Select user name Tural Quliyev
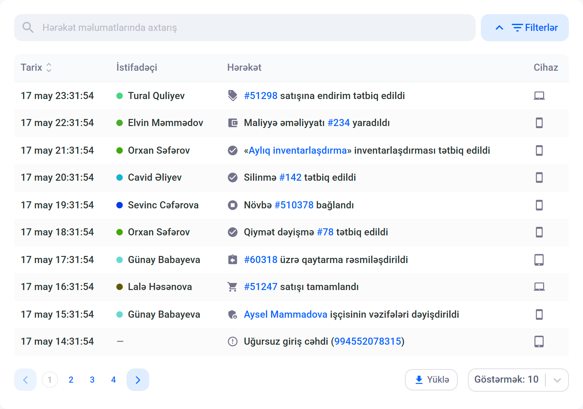583x409 pixels. pos(156,96)
